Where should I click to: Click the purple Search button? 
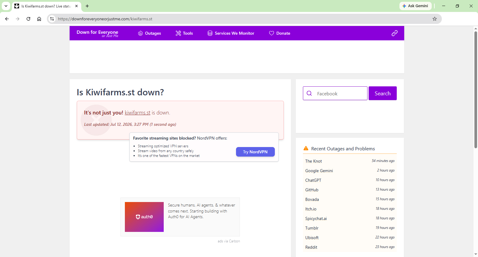pos(383,93)
